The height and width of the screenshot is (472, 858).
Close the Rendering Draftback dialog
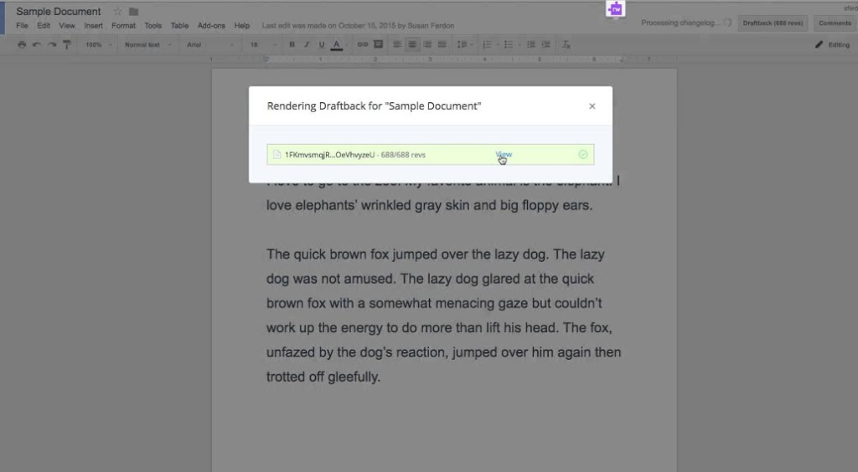pos(592,106)
